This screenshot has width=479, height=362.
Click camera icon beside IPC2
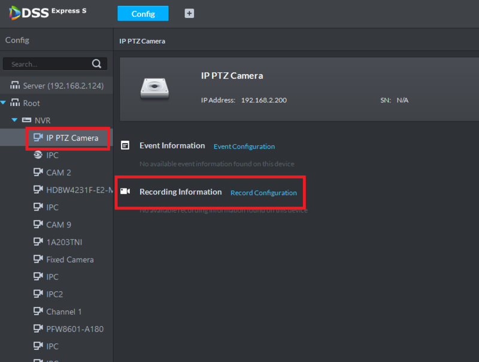pyautogui.click(x=38, y=294)
